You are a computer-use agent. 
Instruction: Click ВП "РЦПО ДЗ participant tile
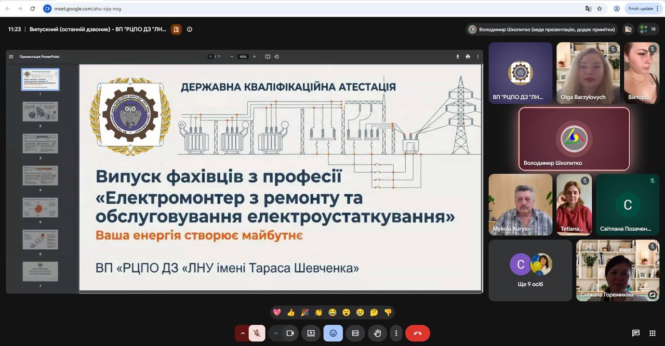[x=521, y=73]
